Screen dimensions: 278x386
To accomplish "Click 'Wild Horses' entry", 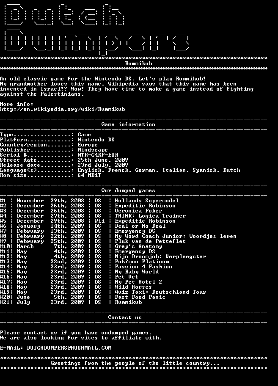I will 133,287.
